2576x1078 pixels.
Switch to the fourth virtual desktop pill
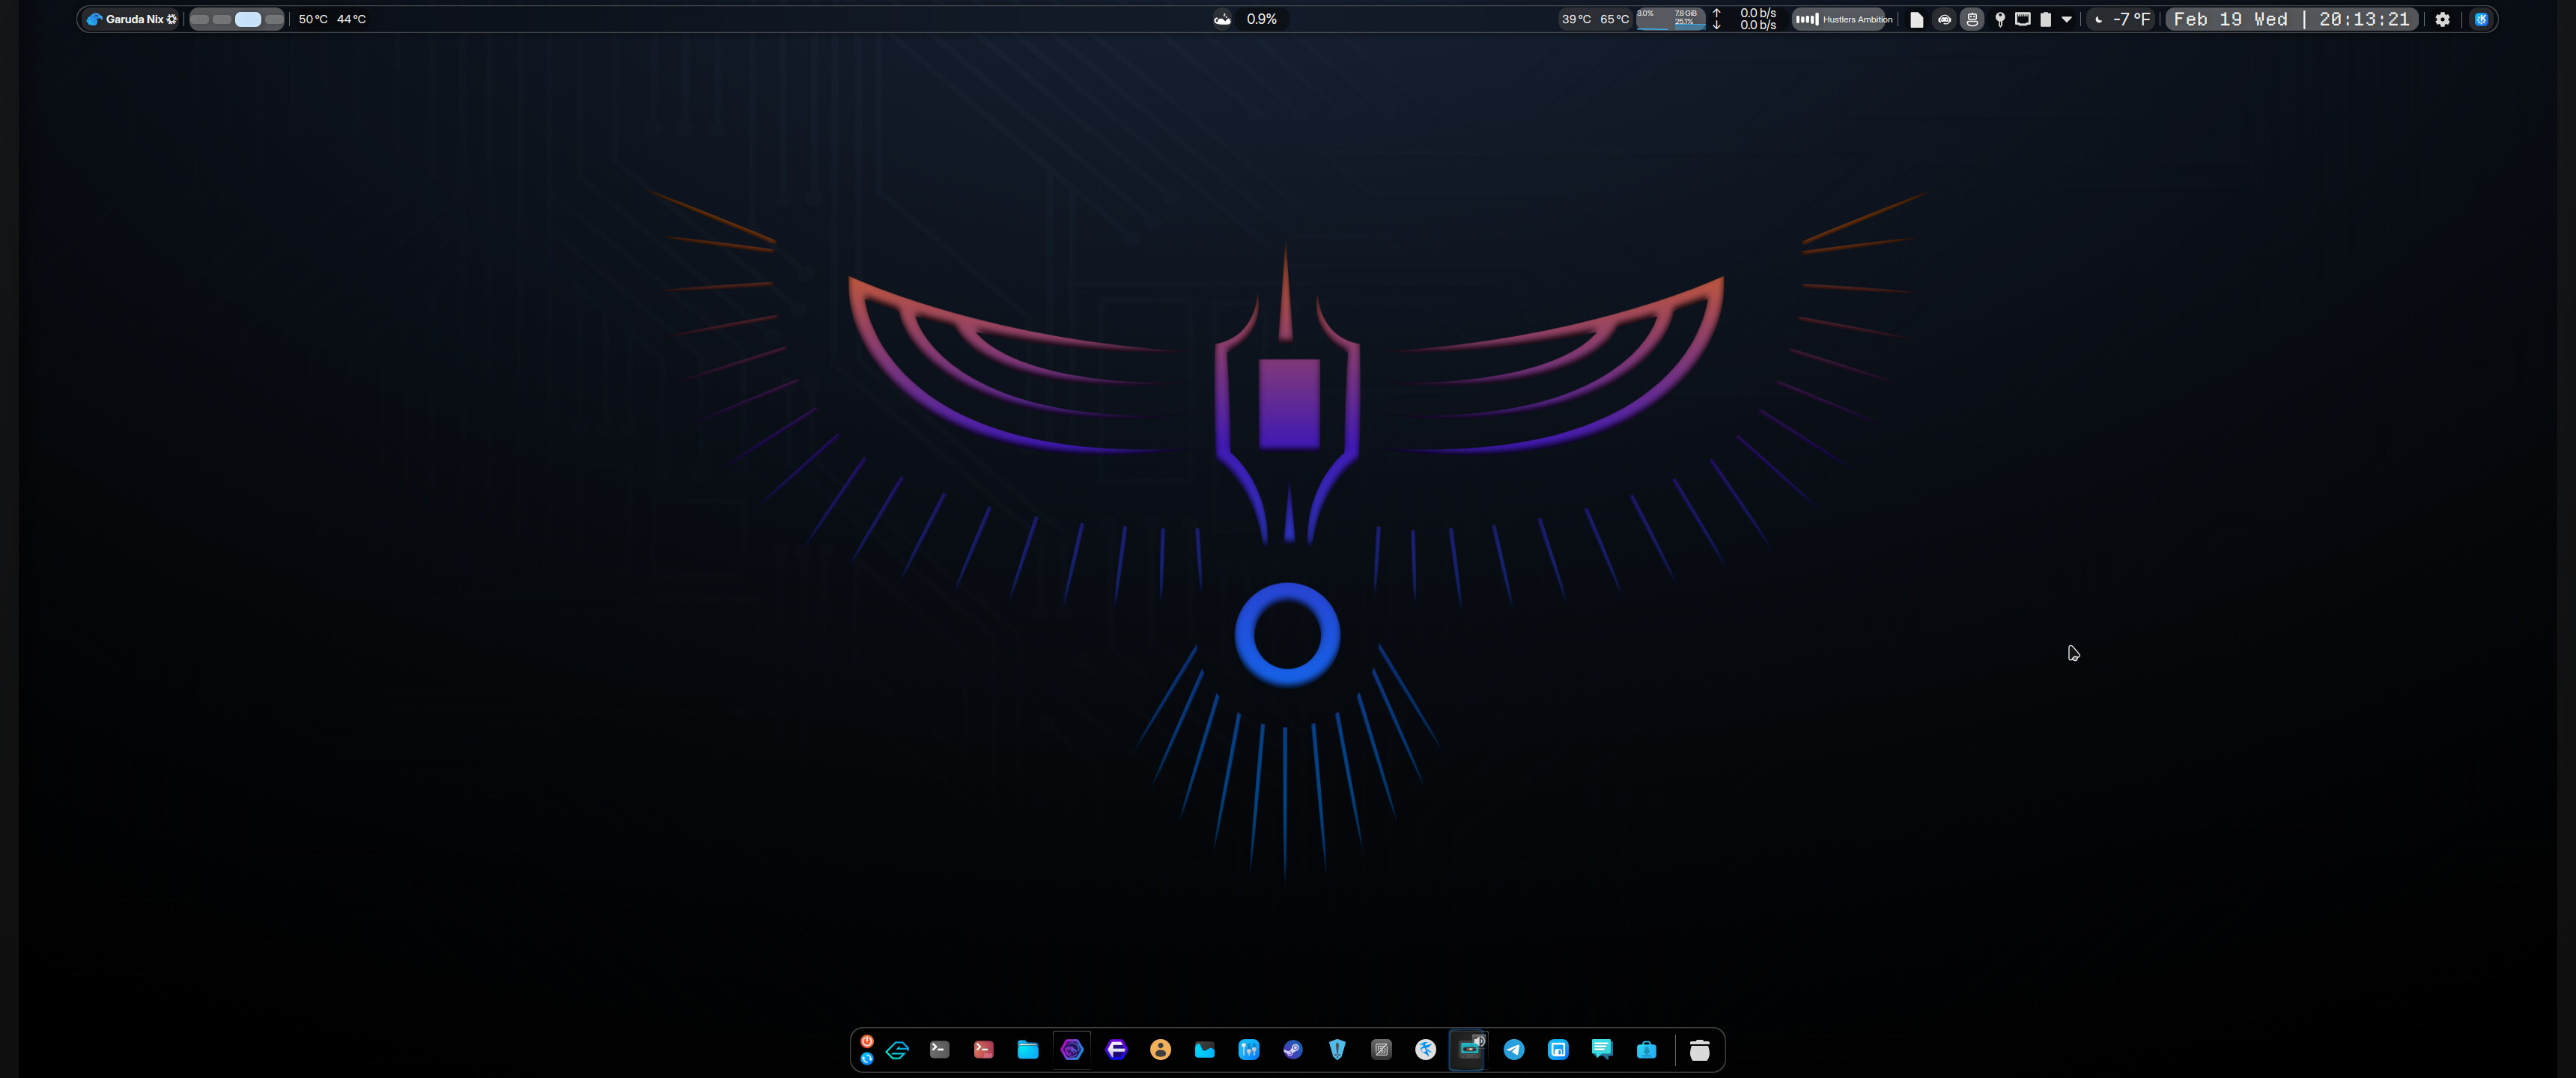tap(274, 19)
